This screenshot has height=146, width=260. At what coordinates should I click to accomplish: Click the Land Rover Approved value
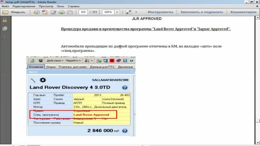[x=91, y=115]
